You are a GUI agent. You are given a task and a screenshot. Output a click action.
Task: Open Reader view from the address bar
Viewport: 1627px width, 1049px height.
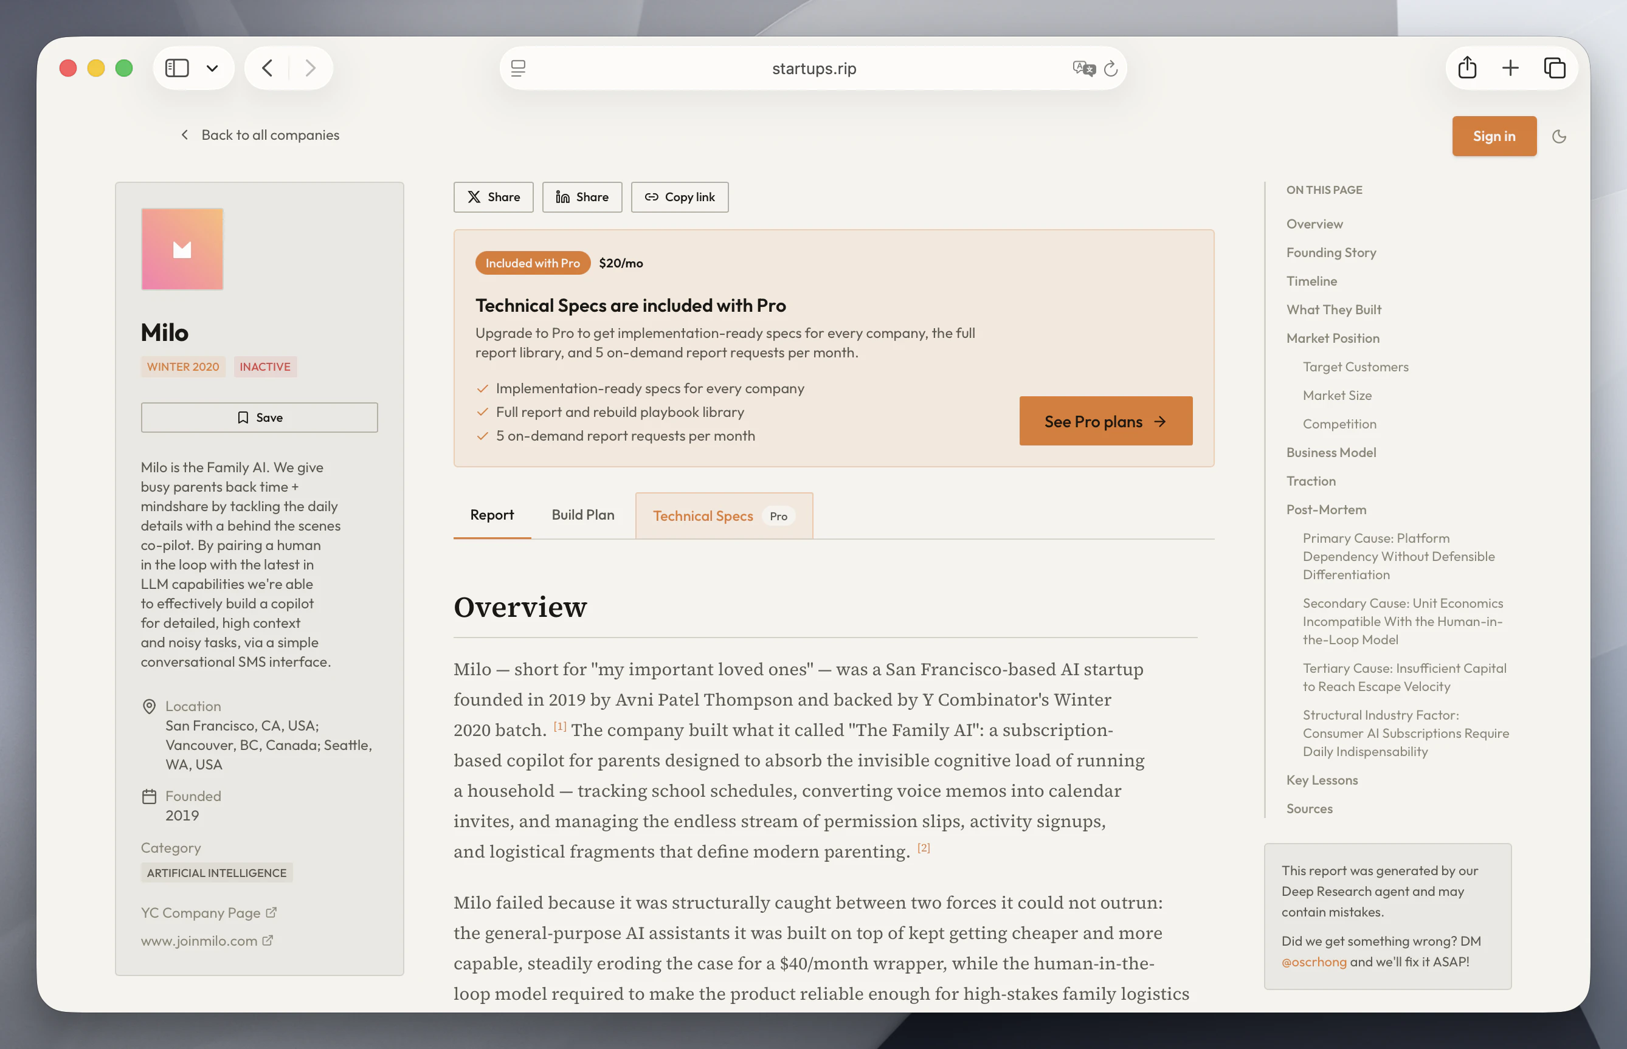point(519,68)
